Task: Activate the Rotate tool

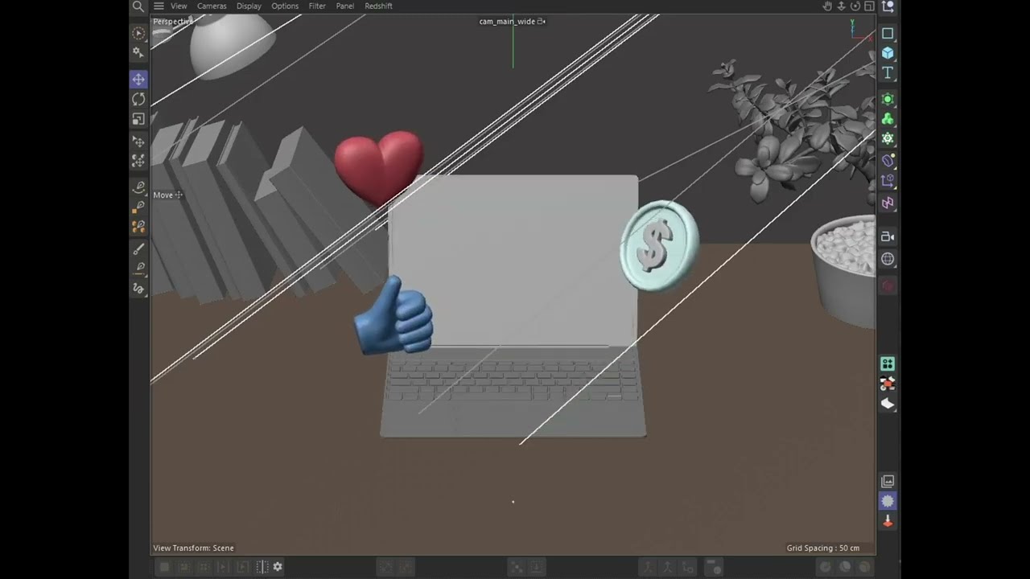Action: 138,99
